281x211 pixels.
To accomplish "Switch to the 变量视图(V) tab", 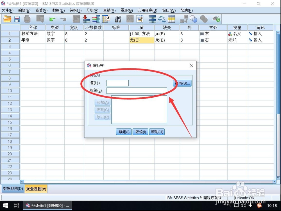I will click(x=36, y=189).
